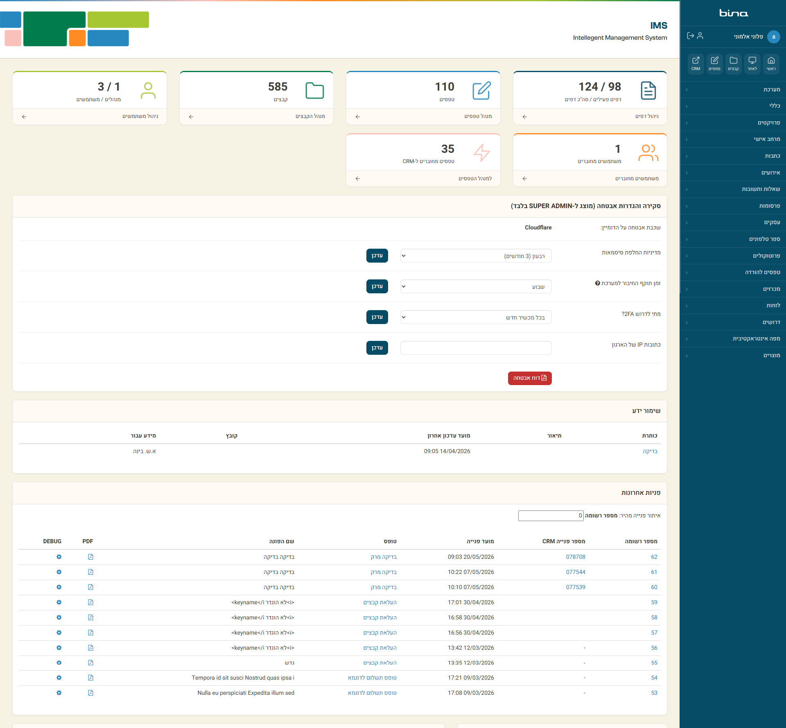Image resolution: width=786 pixels, height=728 pixels.
Task: Click the DEBUG gear icon for record 55
Action: pyautogui.click(x=59, y=662)
